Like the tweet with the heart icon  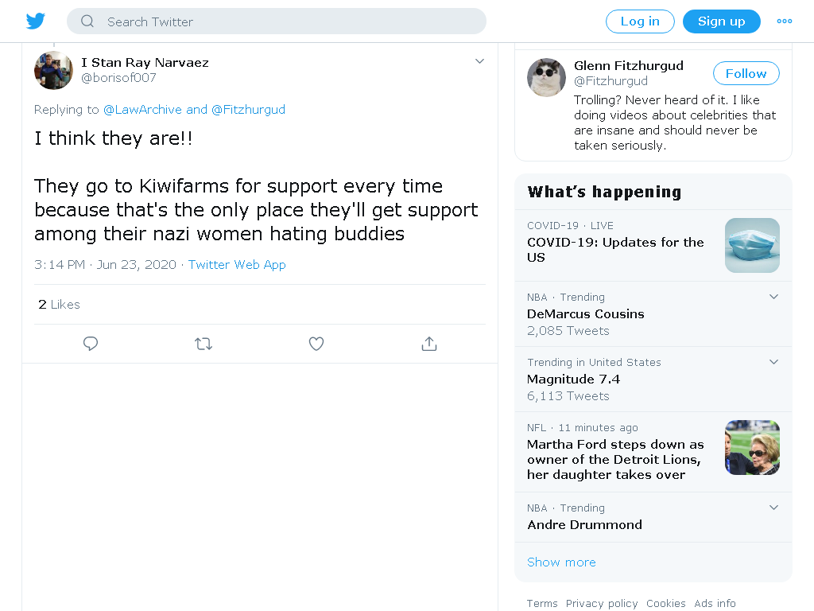pyautogui.click(x=316, y=344)
